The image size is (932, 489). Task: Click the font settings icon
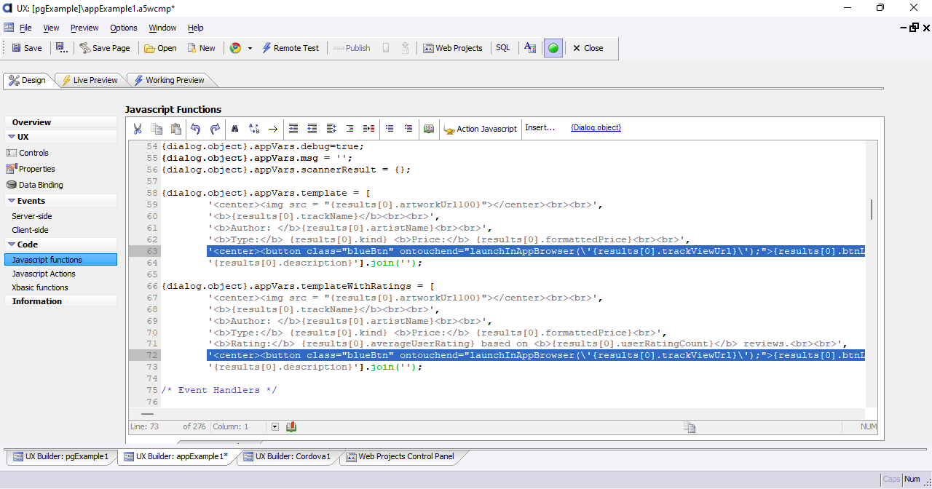[x=530, y=48]
